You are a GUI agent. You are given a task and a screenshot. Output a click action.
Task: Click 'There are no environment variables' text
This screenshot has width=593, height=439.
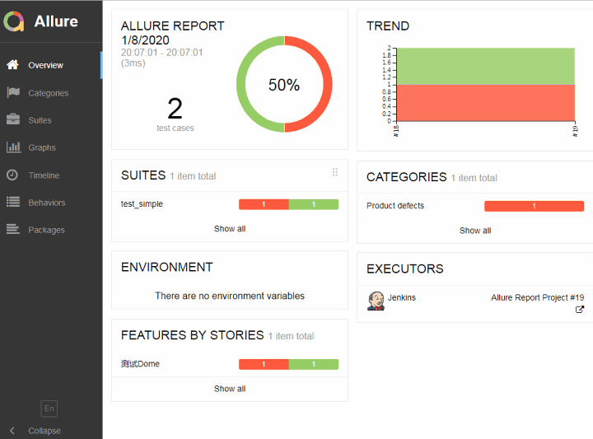pyautogui.click(x=230, y=296)
